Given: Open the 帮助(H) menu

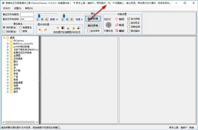Looking at the screenshot, I should pyautogui.click(x=29, y=8).
